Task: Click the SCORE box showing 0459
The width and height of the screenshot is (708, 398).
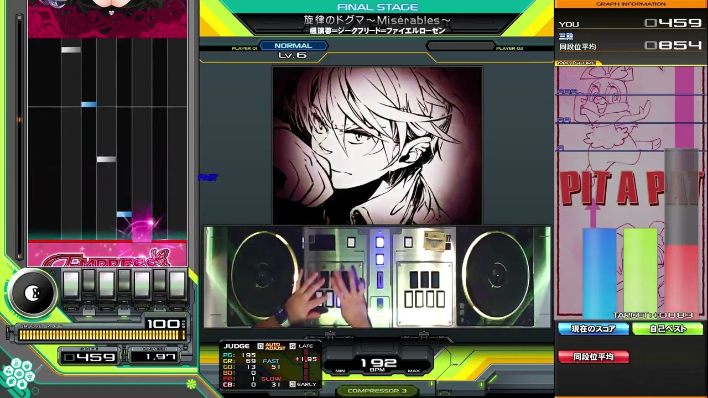Action: click(90, 357)
